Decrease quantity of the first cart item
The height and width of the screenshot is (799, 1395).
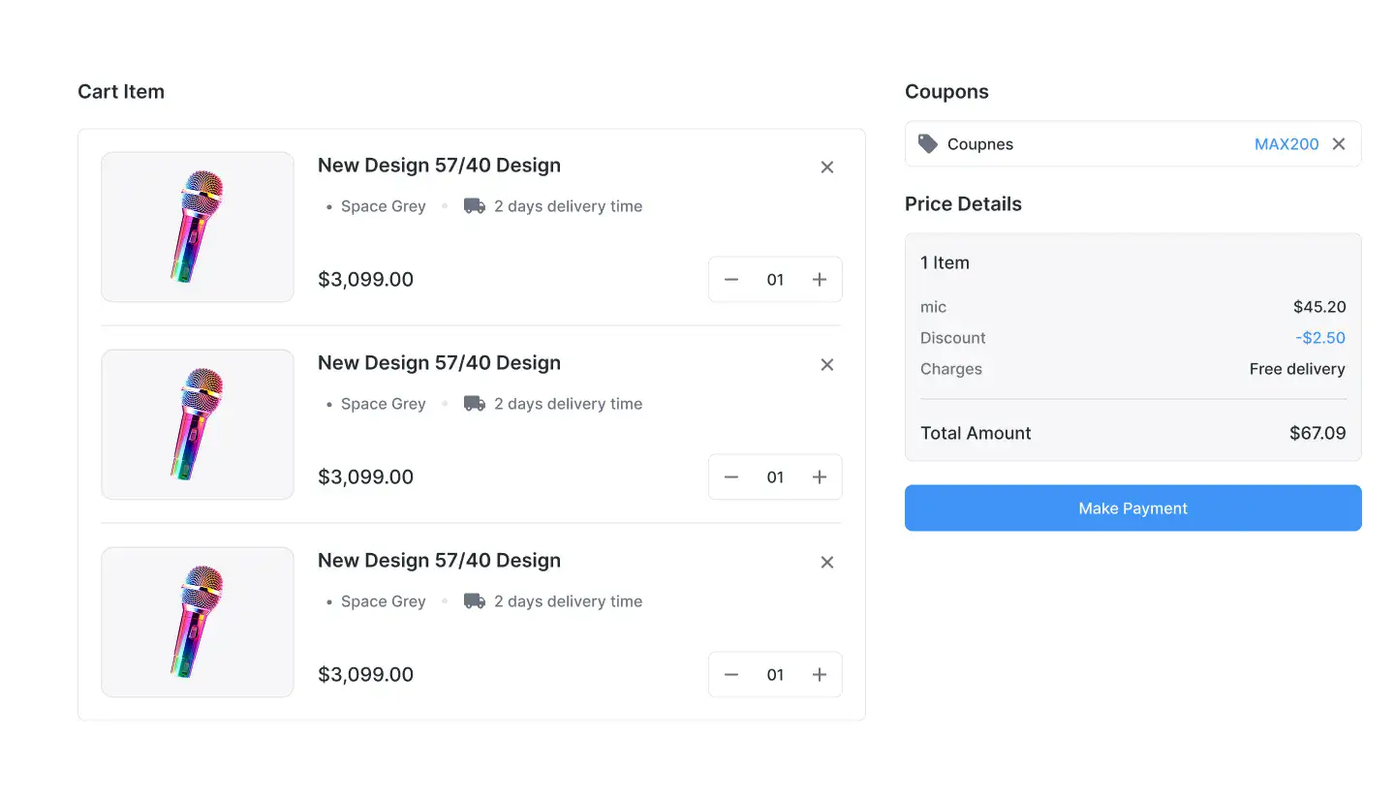(731, 280)
